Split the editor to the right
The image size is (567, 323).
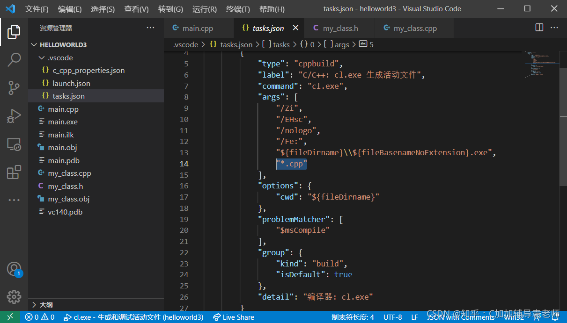tap(539, 28)
